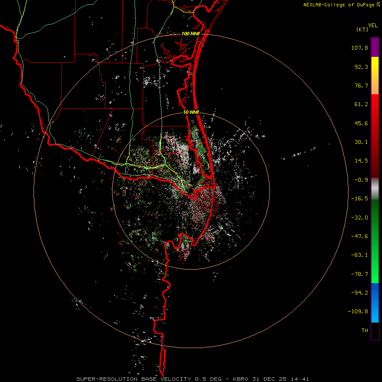Click the -94.2 legend value

[x=360, y=292]
